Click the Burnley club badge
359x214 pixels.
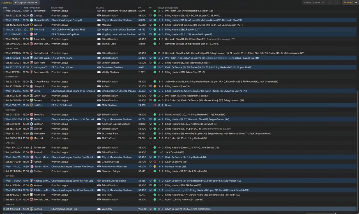(x=31, y=100)
